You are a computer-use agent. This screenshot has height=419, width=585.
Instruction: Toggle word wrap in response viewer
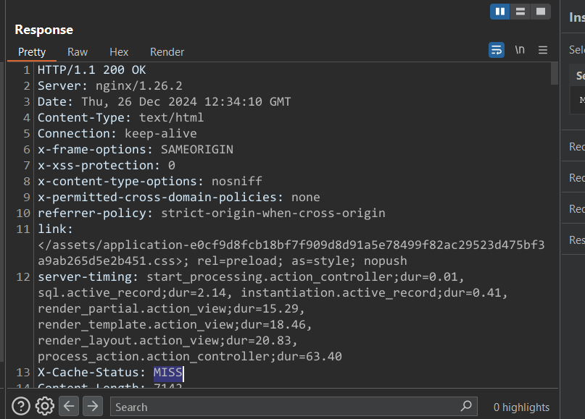point(497,50)
